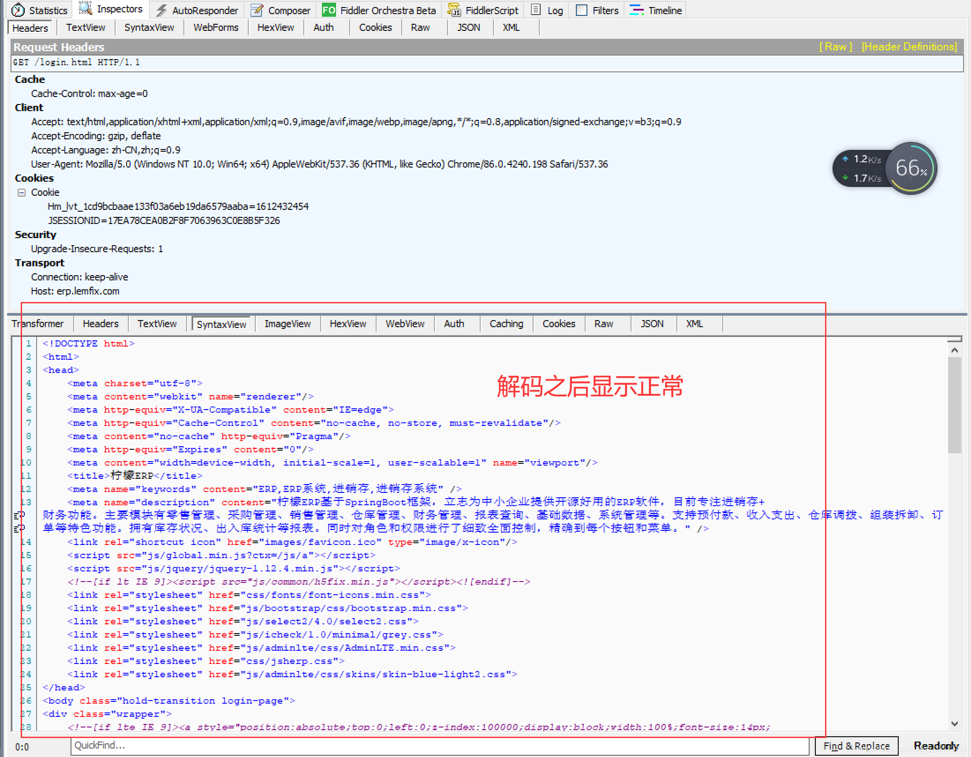Toggle the Filters checkbox
The image size is (971, 757).
582,10
